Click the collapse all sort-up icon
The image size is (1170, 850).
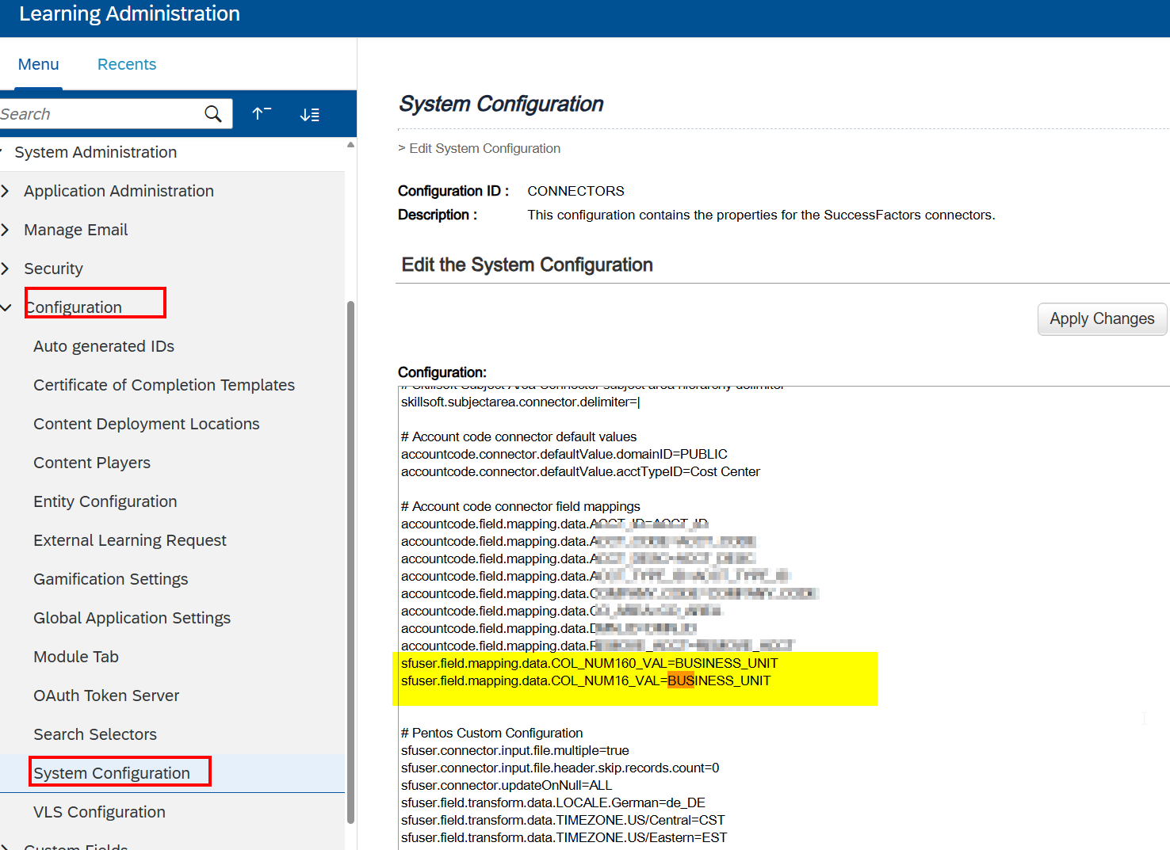[262, 114]
